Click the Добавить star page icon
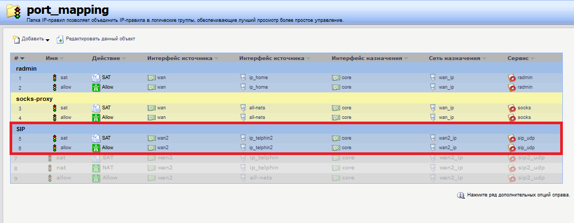 (x=16, y=38)
